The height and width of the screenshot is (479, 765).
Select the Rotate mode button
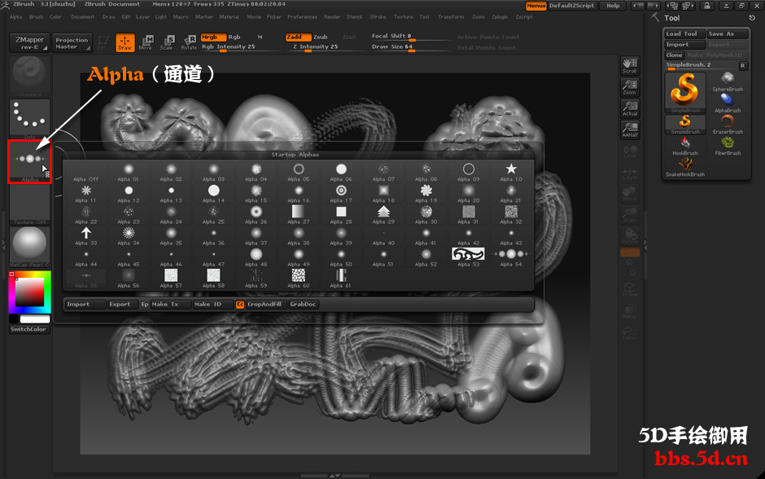click(188, 42)
